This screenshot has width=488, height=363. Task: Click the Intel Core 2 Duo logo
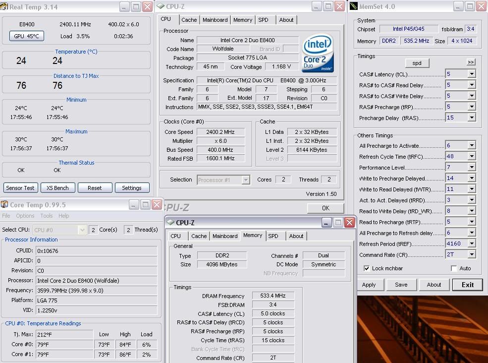pyautogui.click(x=318, y=53)
